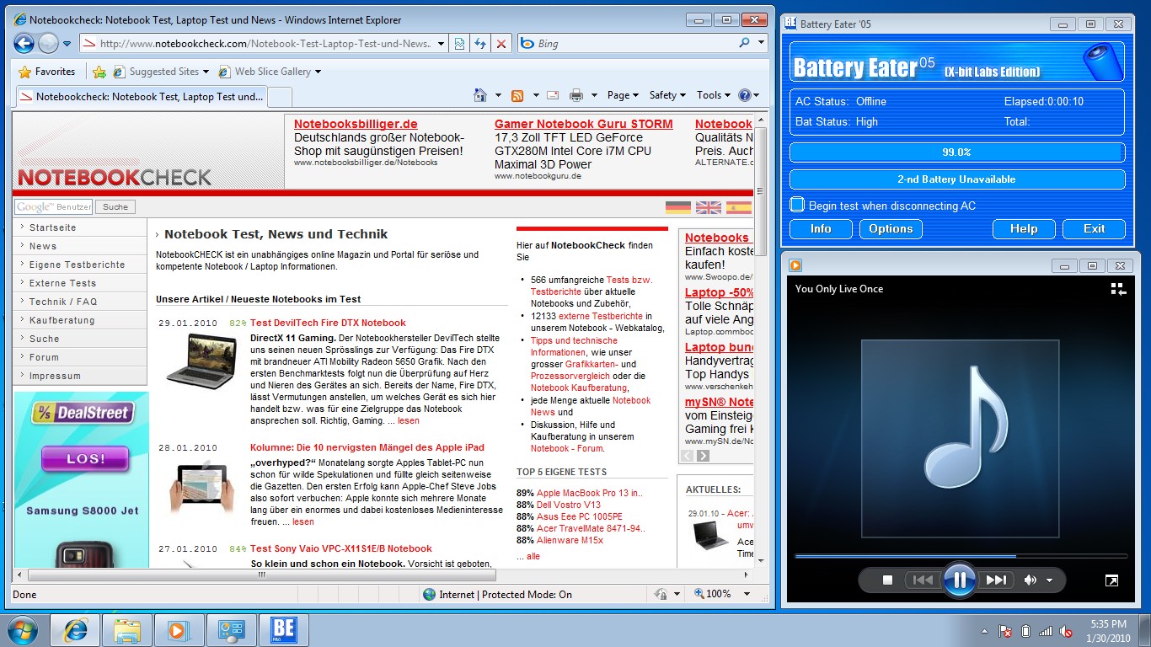Click the read mail icon
The width and height of the screenshot is (1151, 647).
coord(552,95)
